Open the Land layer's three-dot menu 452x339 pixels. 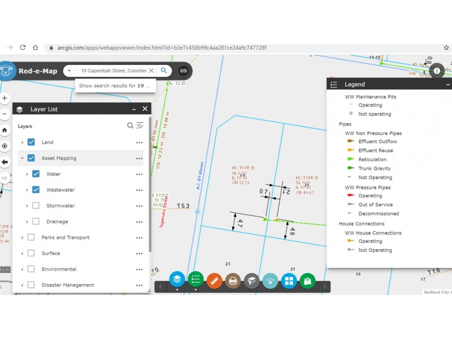[139, 142]
